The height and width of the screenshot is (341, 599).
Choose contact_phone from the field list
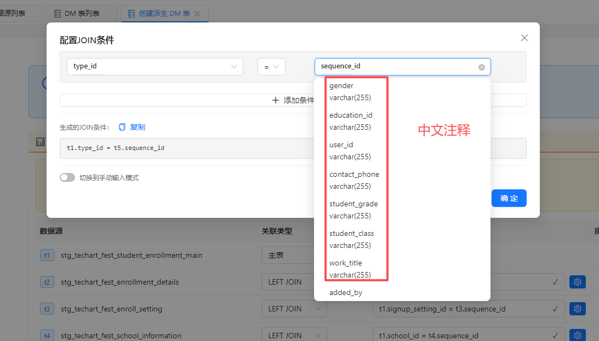coord(354,180)
